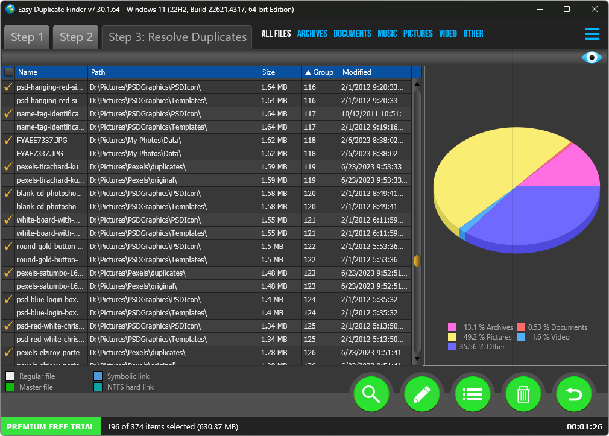Click the green trash delete button
This screenshot has width=609, height=436.
pos(523,394)
